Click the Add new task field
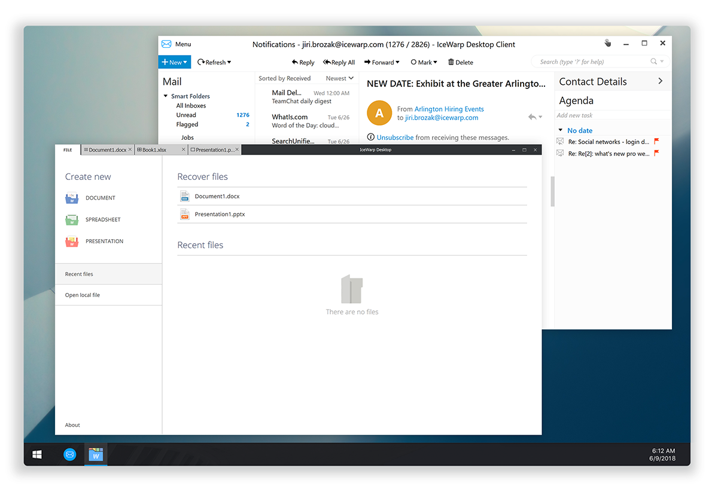The height and width of the screenshot is (495, 718). click(613, 115)
